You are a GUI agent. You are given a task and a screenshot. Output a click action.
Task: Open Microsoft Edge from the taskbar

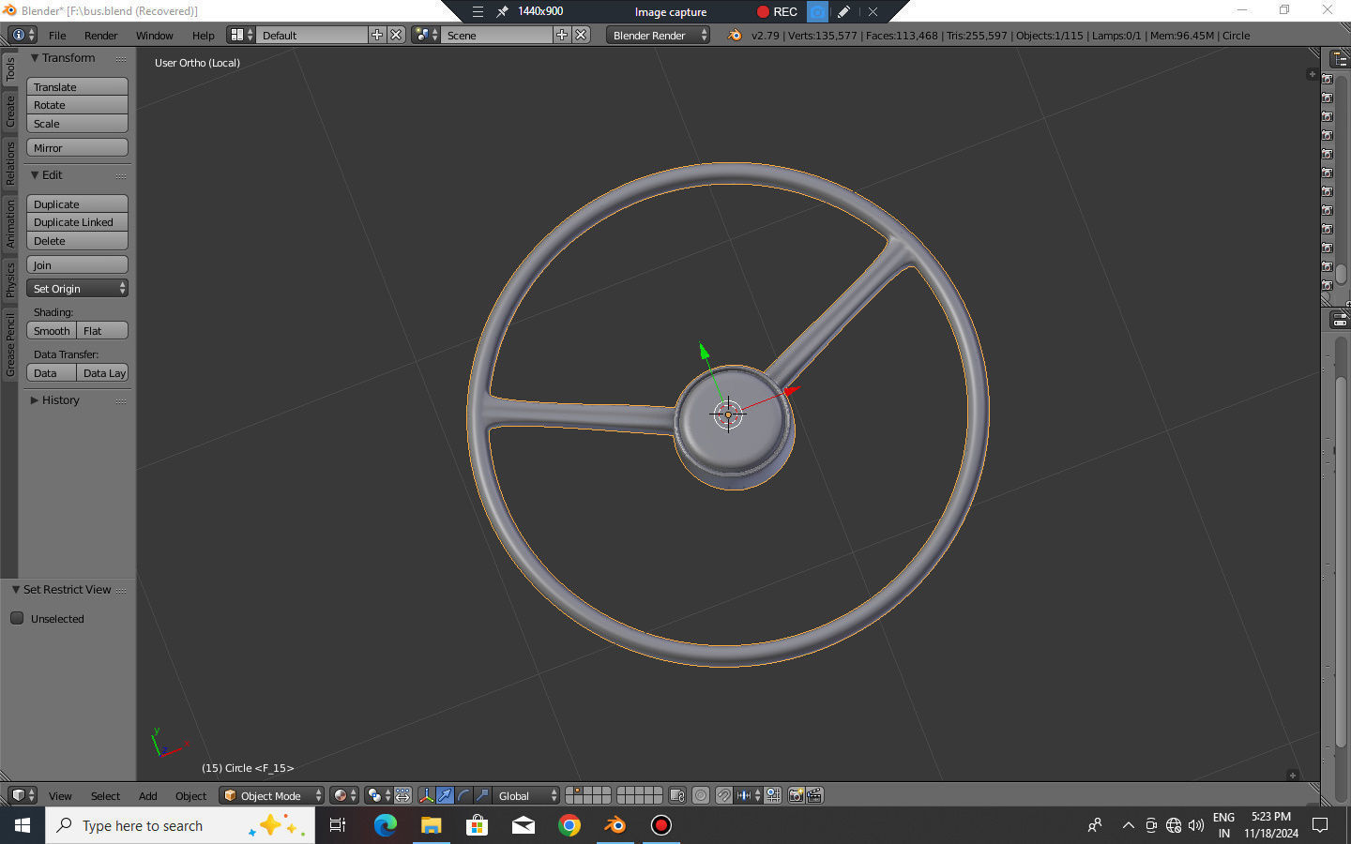385,825
